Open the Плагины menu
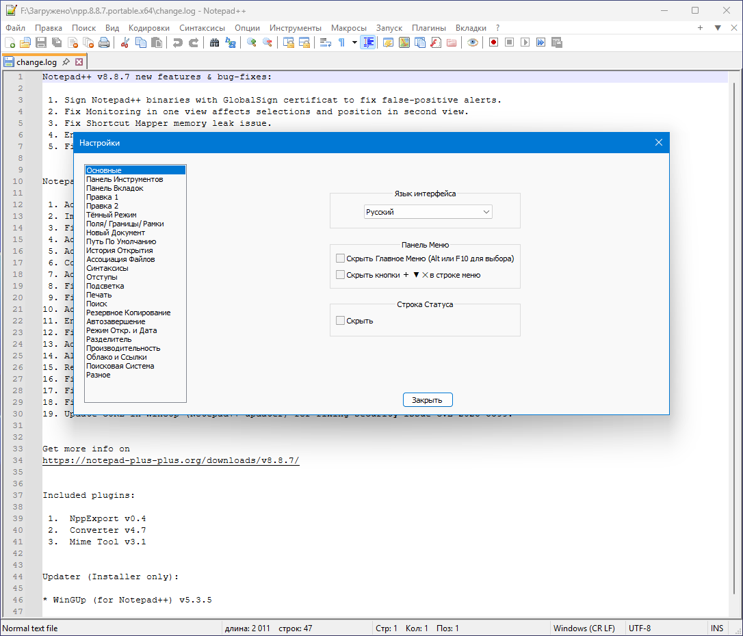The image size is (743, 636). 429,28
